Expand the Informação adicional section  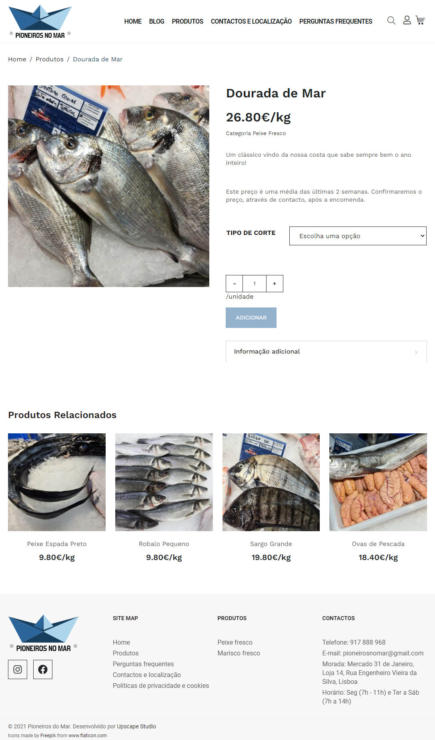coord(326,352)
